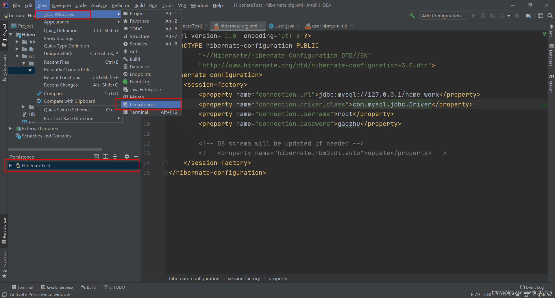This screenshot has height=298, width=555.
Task: Click the Structure tool window stripe button
Action: pos(4,68)
